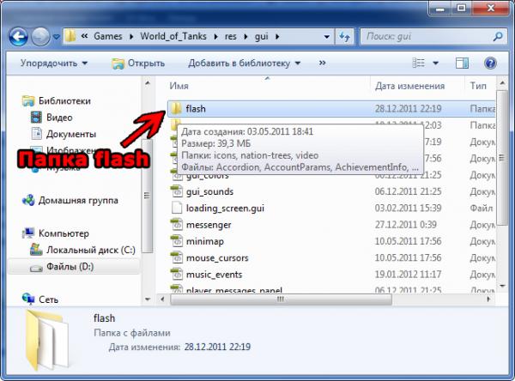Viewport: 515px width, 381px height.
Task: Open the recent pages dropdown arrow
Action: [x=56, y=37]
